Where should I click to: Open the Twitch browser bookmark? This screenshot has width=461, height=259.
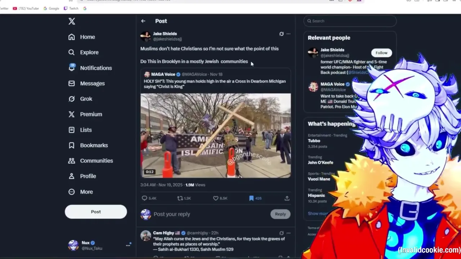click(x=71, y=9)
